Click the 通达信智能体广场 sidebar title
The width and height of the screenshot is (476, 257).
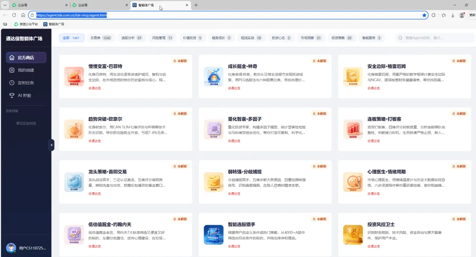pos(24,39)
